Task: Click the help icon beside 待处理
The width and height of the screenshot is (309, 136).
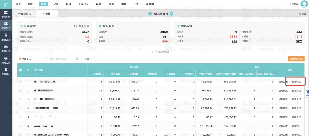Action: coord(251,31)
